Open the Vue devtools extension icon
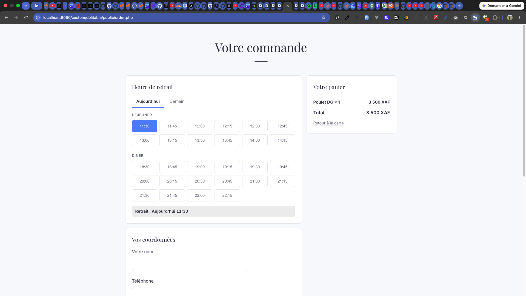This screenshot has width=526, height=296. coord(377,18)
